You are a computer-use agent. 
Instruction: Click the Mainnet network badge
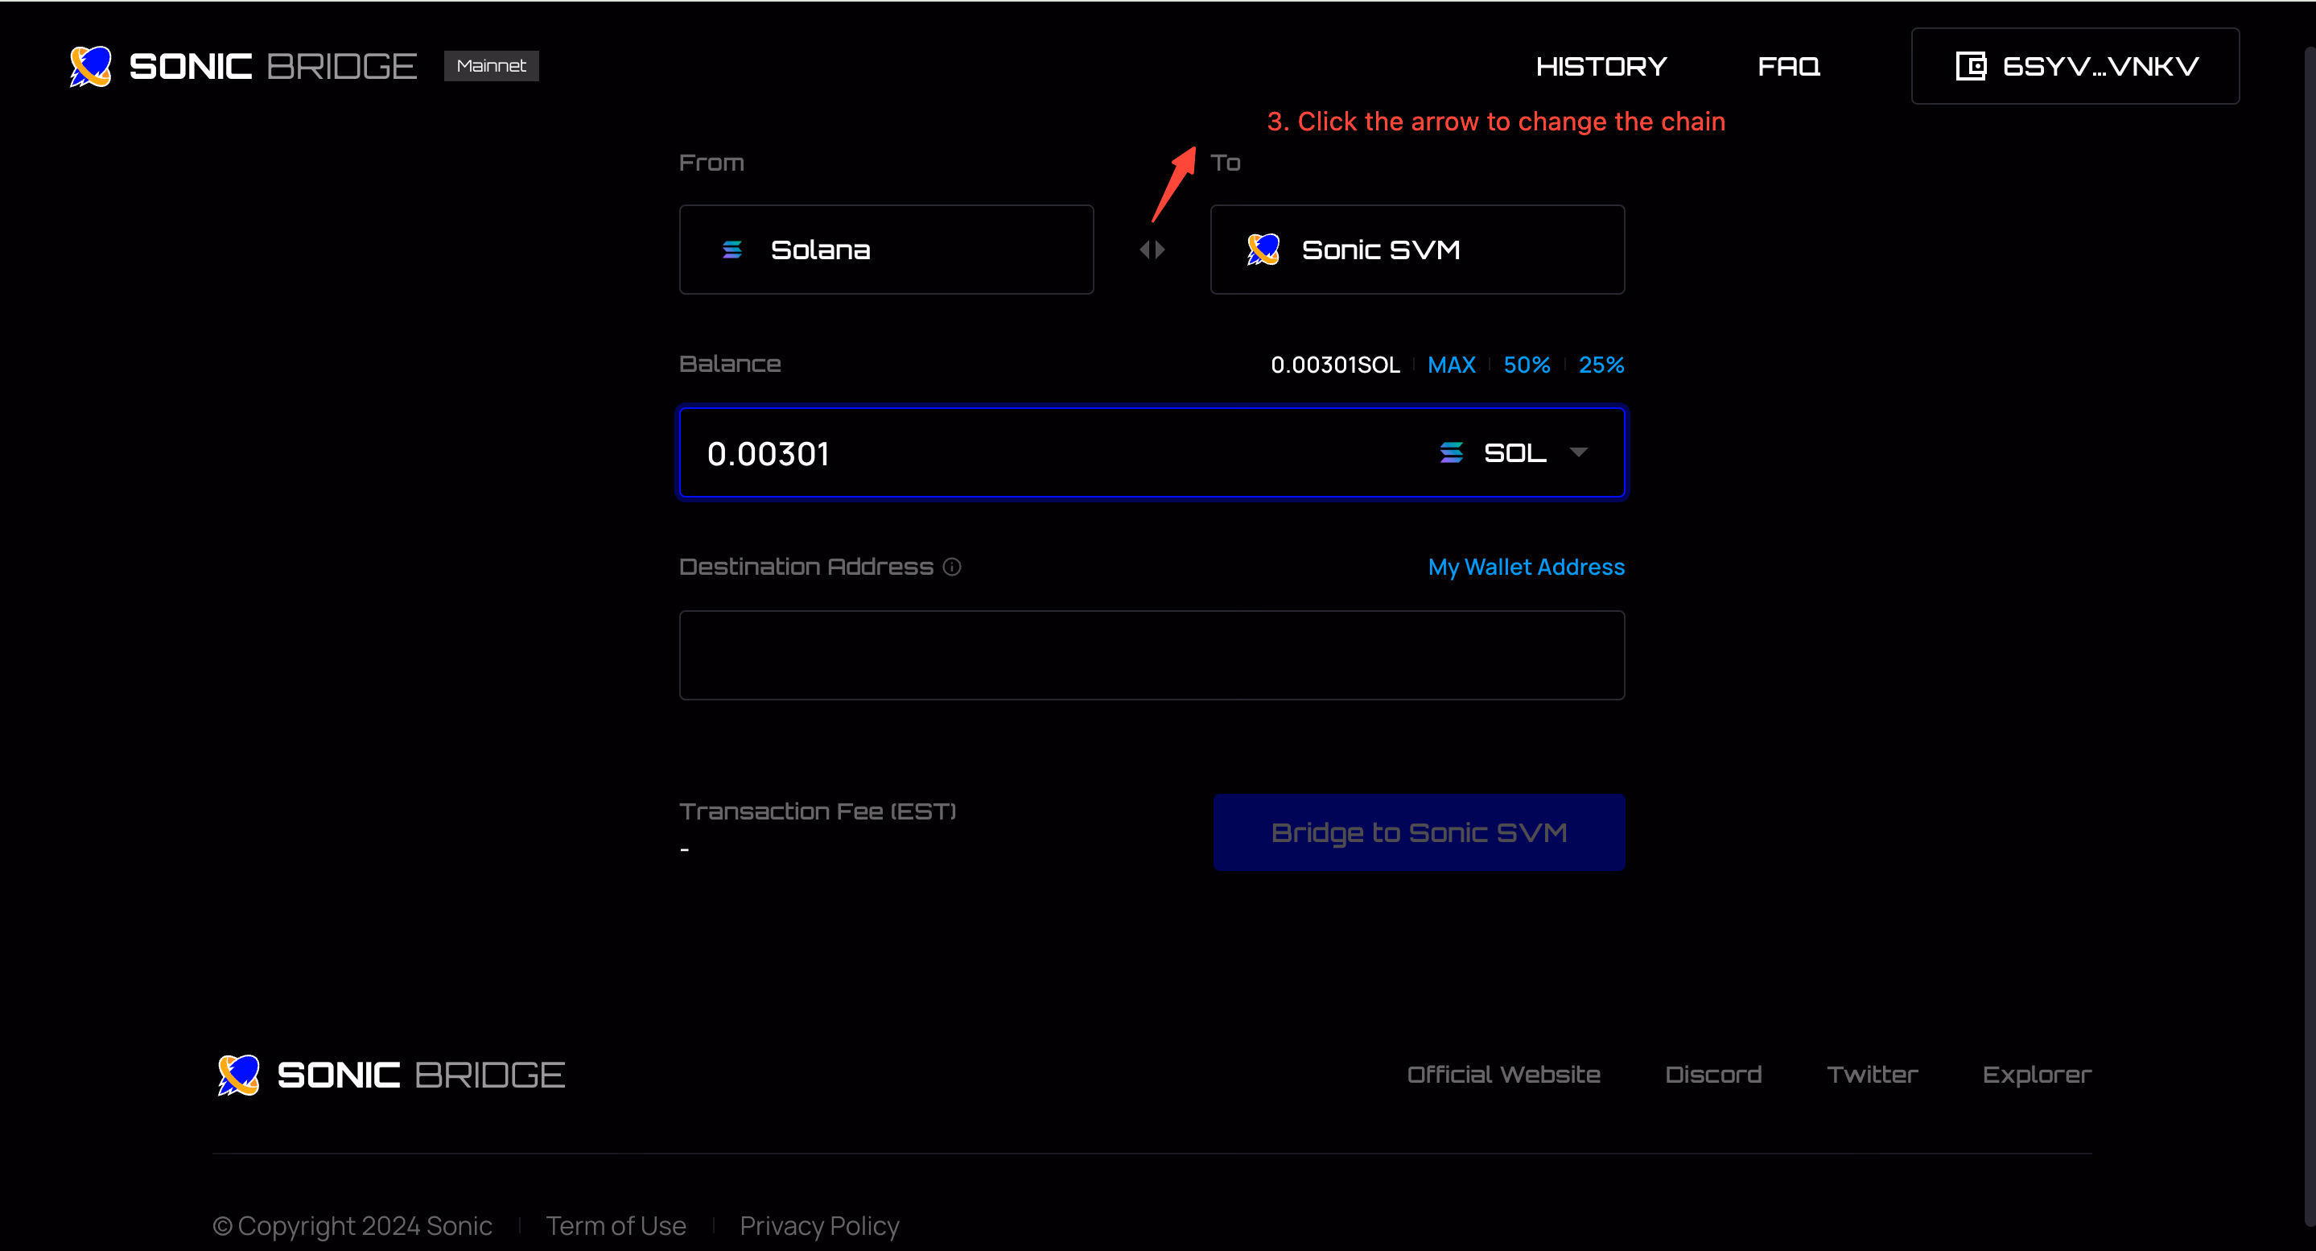click(491, 66)
